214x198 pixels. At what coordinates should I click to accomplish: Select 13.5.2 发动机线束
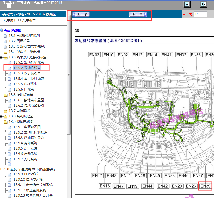(27, 68)
